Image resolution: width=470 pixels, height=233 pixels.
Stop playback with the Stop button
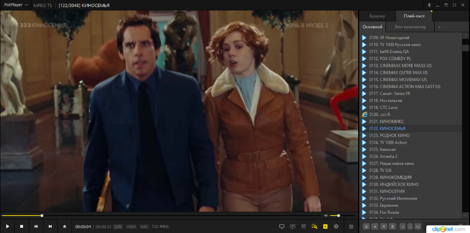tap(22, 226)
